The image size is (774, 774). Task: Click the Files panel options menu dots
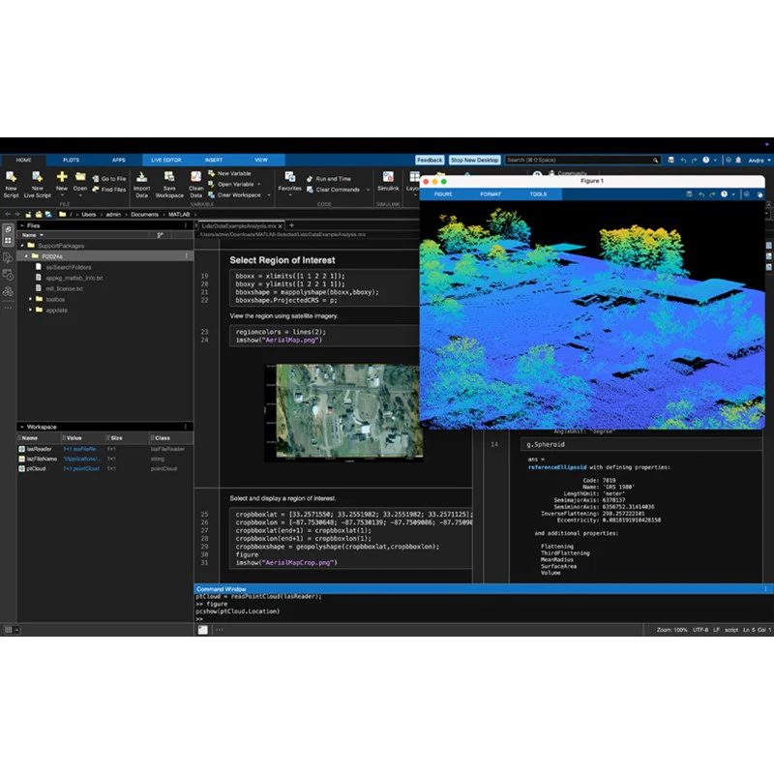pos(186,225)
